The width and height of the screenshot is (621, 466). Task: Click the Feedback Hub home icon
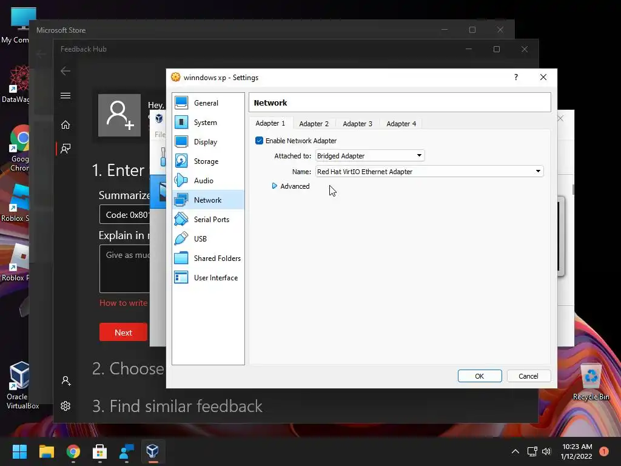point(65,125)
